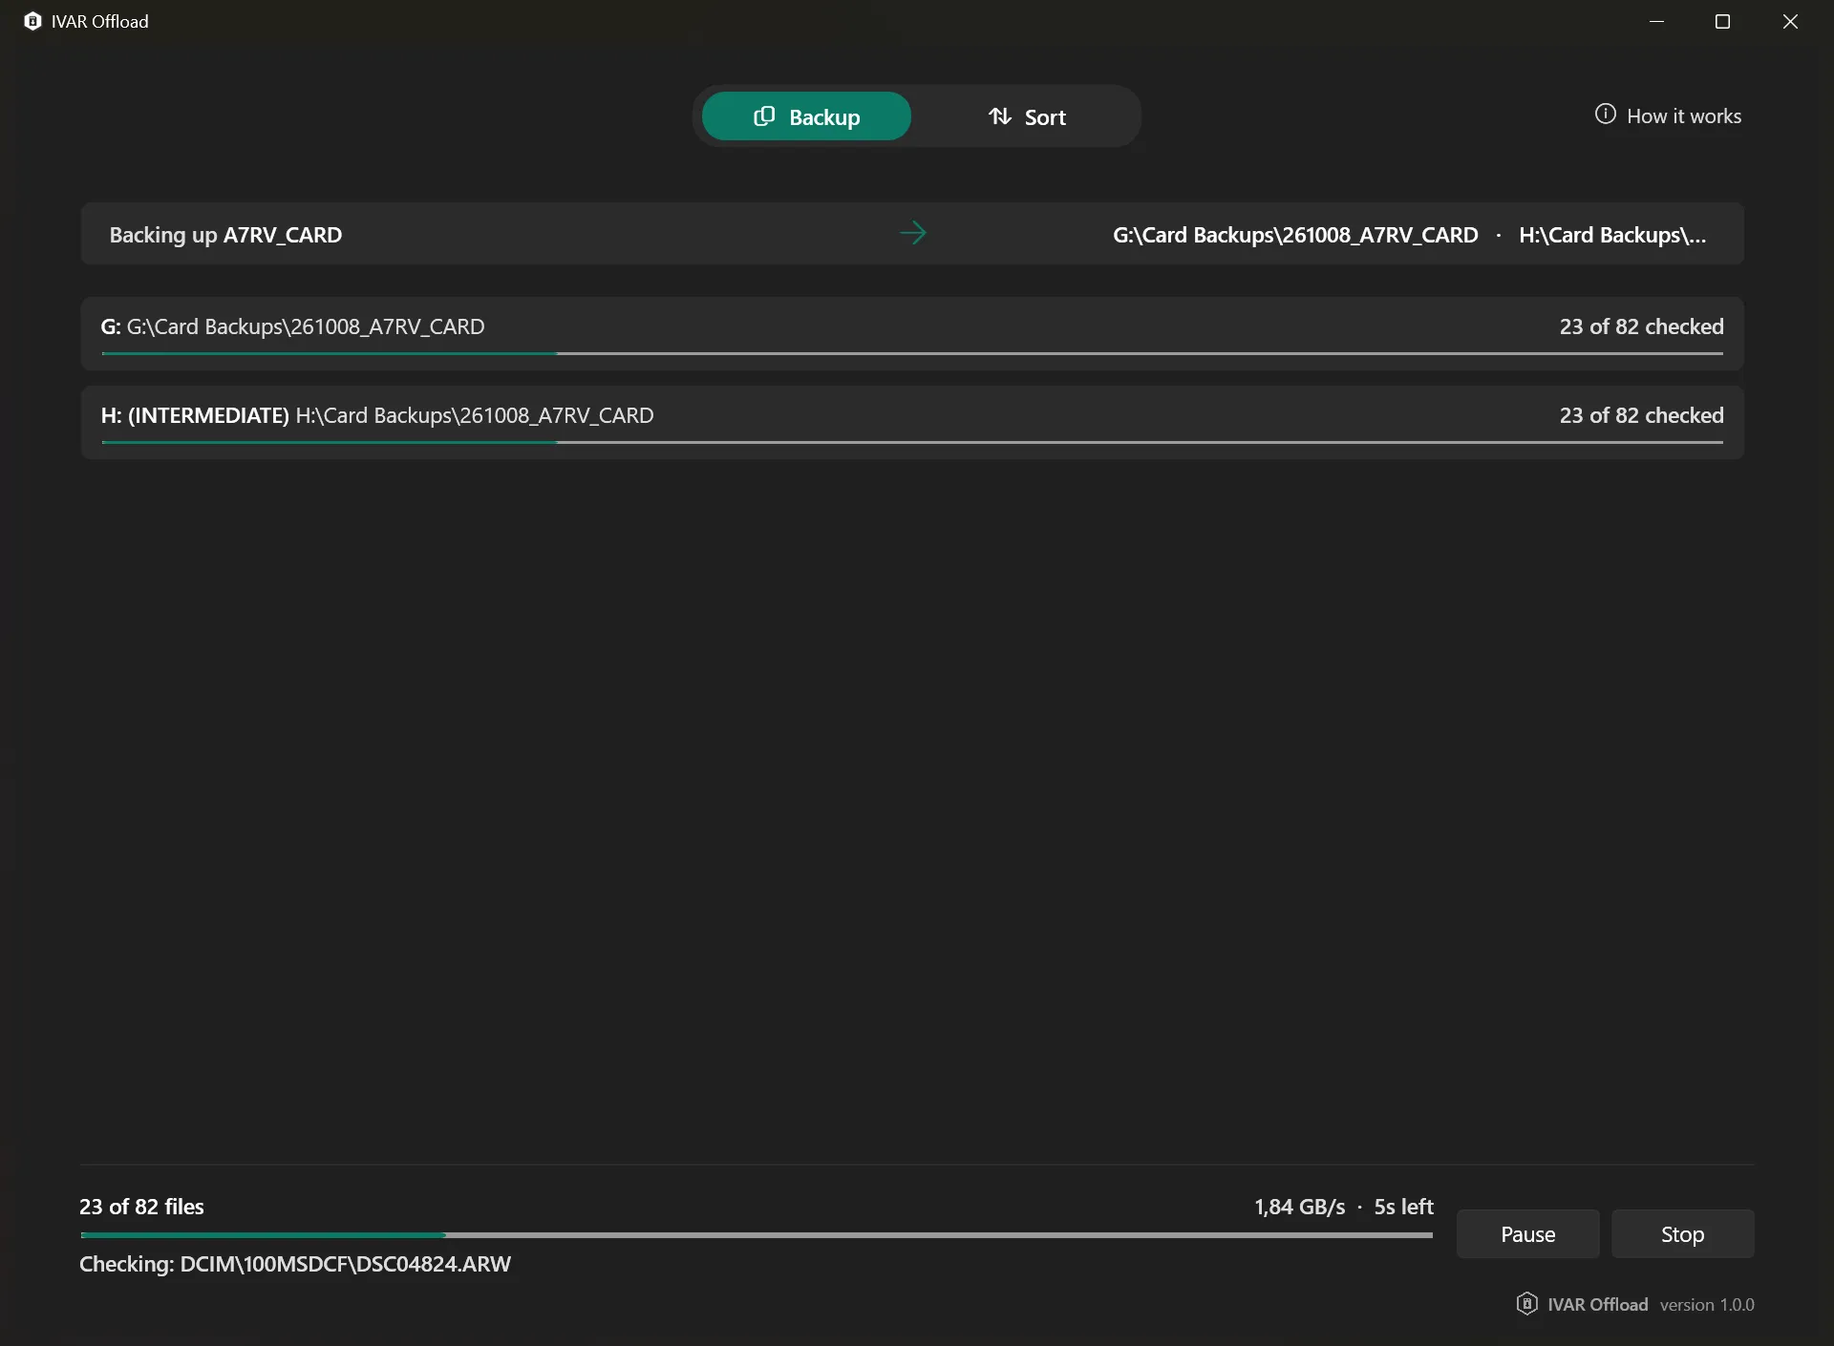The height and width of the screenshot is (1346, 1834).
Task: Close the IVAR Offload window
Action: (1790, 21)
